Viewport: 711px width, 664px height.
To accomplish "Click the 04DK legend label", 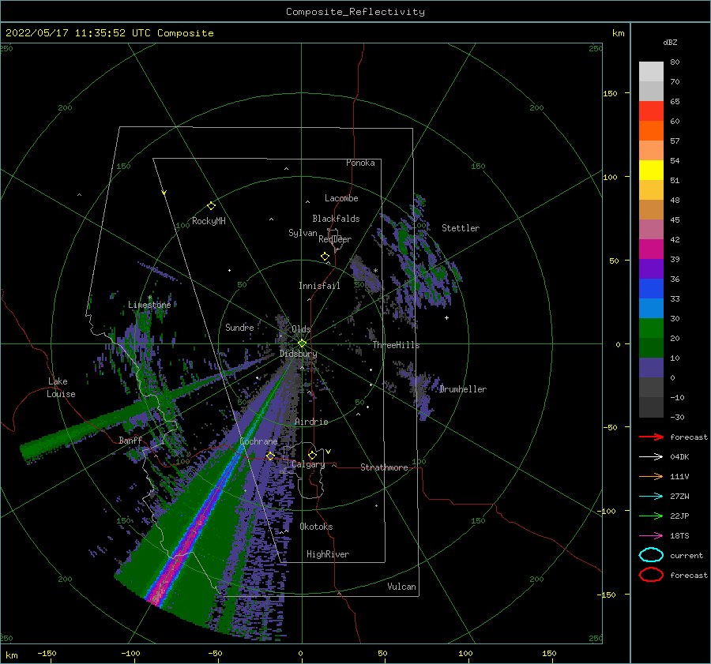I will pos(679,457).
